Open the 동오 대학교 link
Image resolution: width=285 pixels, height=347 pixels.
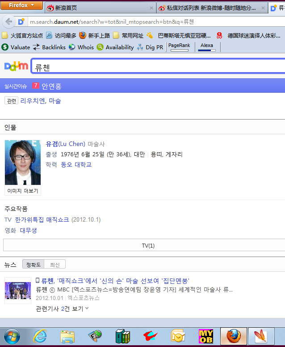click(76, 164)
